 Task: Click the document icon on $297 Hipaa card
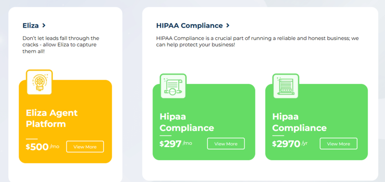pyautogui.click(x=173, y=86)
